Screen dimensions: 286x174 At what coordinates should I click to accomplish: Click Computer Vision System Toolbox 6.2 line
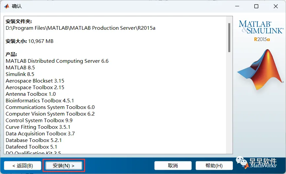[x=50, y=114]
